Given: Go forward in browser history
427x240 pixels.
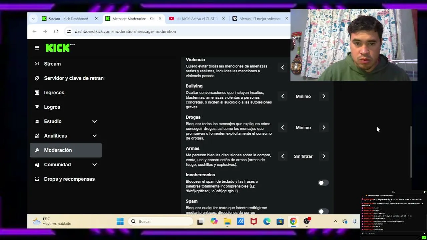Looking at the screenshot, I should click(45, 31).
